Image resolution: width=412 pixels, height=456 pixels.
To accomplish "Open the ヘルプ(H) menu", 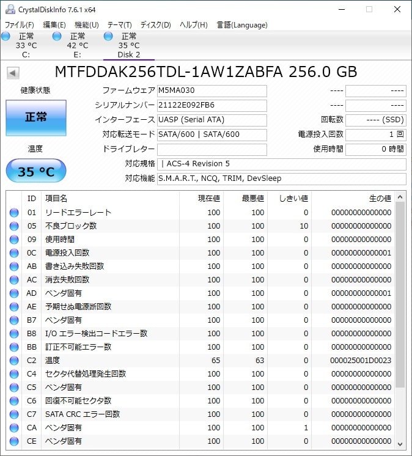I will click(194, 25).
